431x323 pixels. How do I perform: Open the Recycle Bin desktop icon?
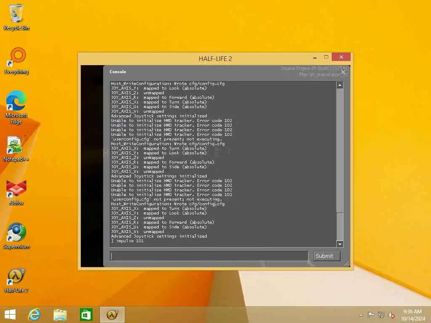tap(16, 17)
